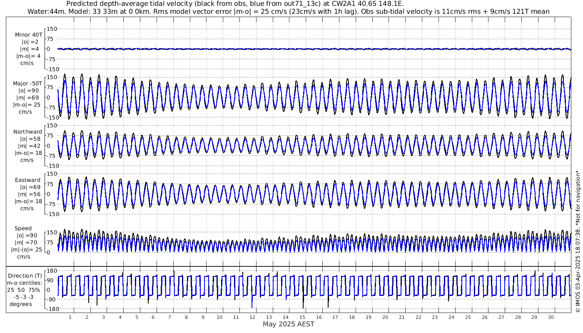Click day "9" on the date axis

(x=203, y=317)
